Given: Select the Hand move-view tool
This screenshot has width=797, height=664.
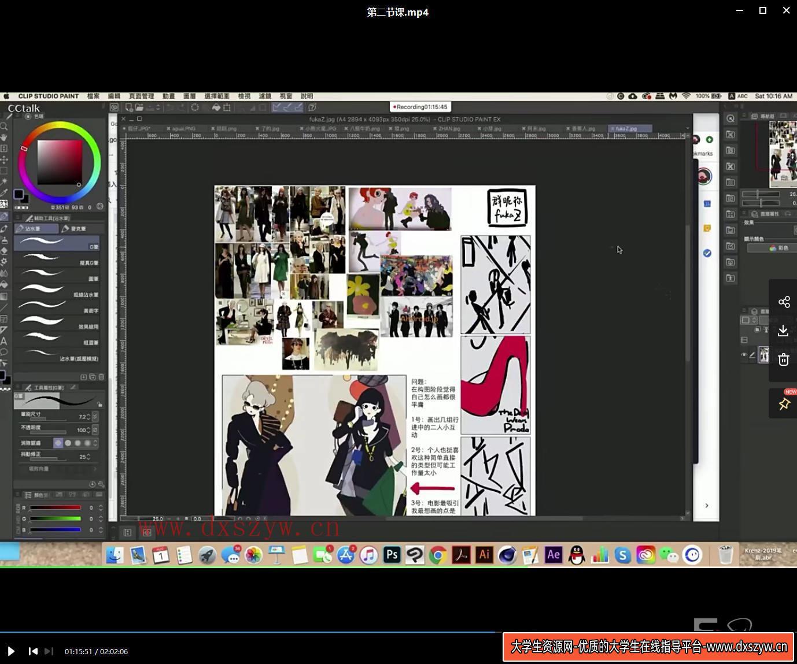Looking at the screenshot, I should click(3, 138).
